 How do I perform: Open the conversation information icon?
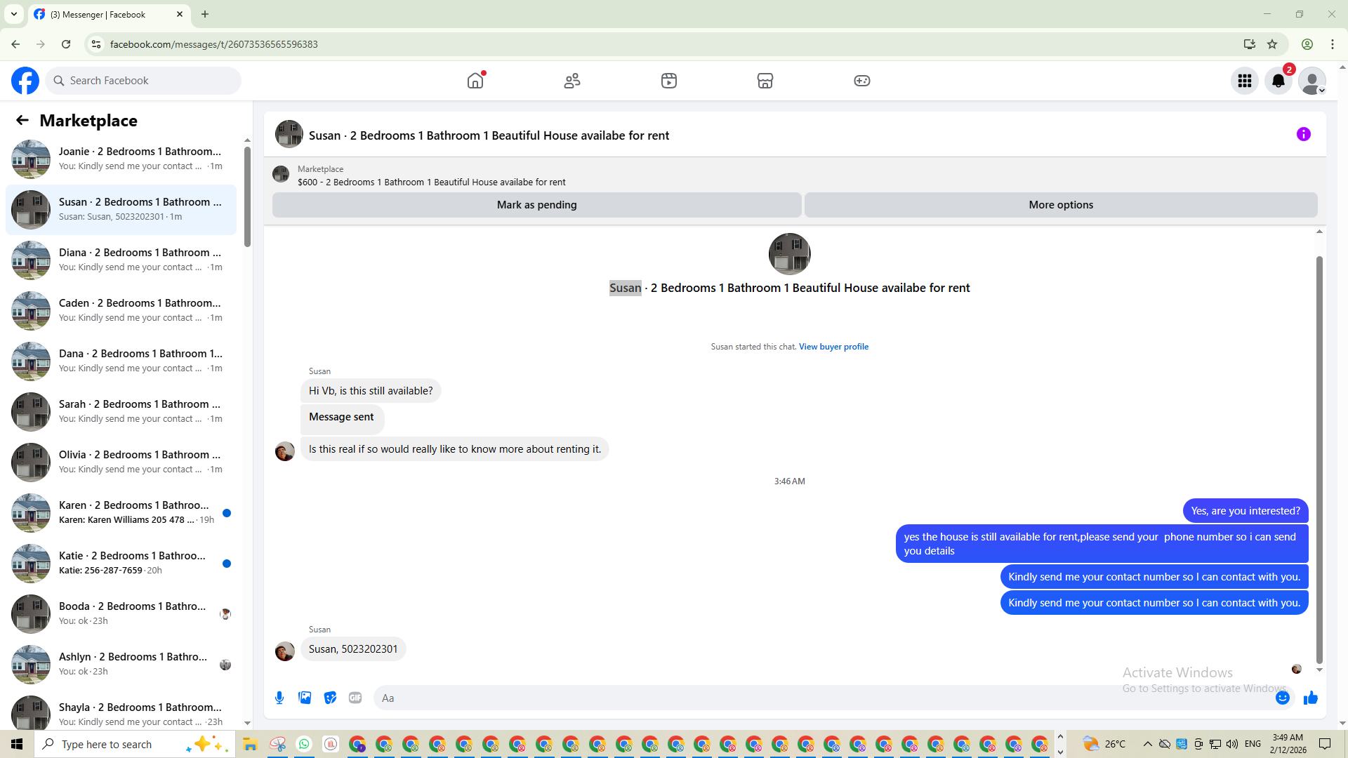[1304, 134]
